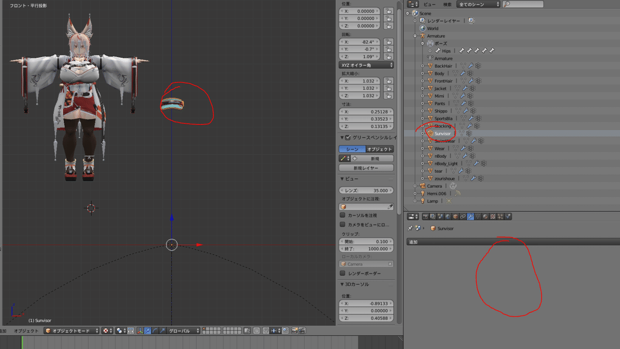Toggle the snap magnet button
Image resolution: width=620 pixels, height=349 pixels.
pos(265,330)
